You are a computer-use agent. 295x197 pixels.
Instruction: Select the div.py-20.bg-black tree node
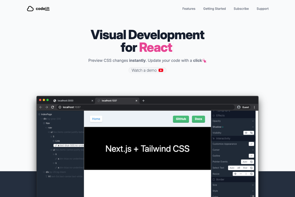click(x=55, y=172)
